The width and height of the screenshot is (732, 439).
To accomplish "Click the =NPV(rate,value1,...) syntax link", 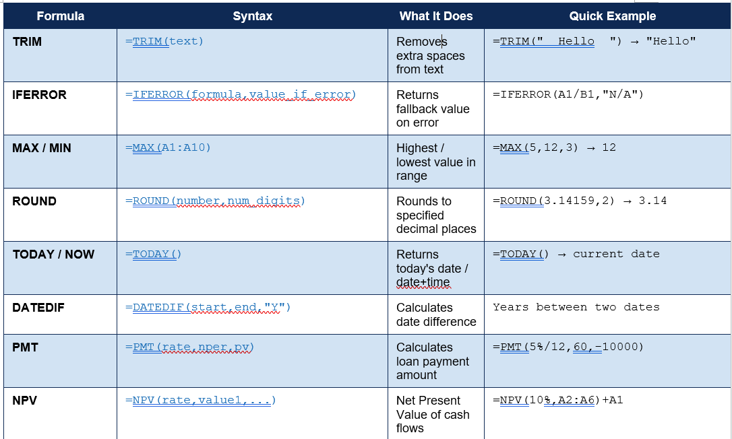I will (x=201, y=400).
